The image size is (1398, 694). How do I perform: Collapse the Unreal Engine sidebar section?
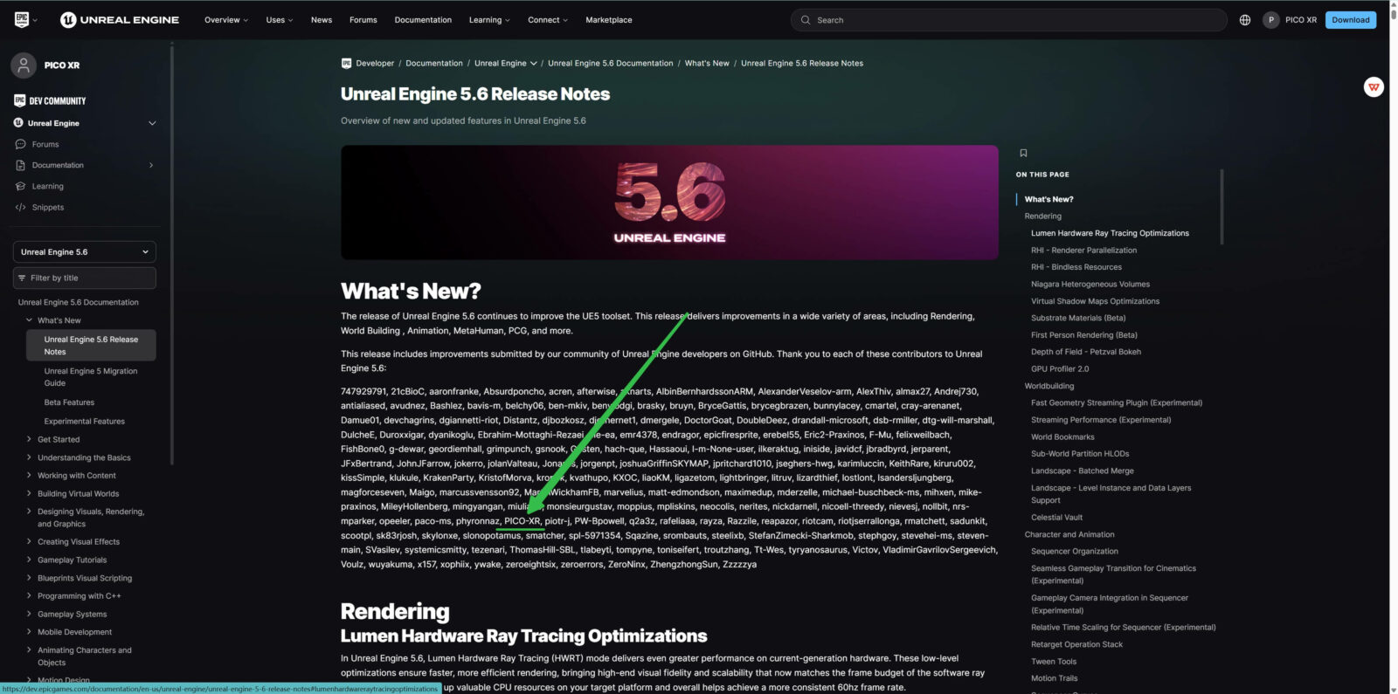(x=152, y=123)
